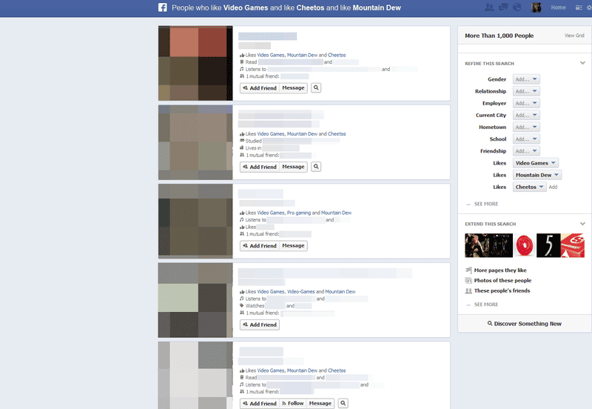This screenshot has height=409, width=592.
Task: Switch to View Grid layout
Action: (x=574, y=36)
